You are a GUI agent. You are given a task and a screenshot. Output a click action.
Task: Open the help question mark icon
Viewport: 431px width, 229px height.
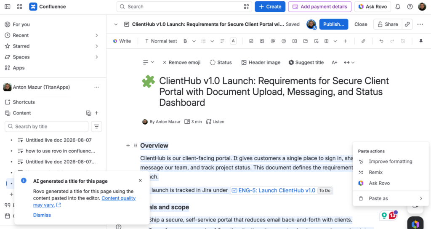(410, 7)
